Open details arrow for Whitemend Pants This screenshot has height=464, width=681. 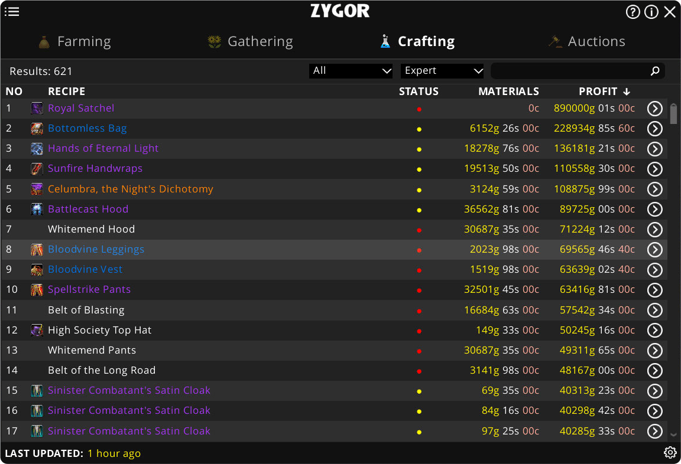click(654, 351)
